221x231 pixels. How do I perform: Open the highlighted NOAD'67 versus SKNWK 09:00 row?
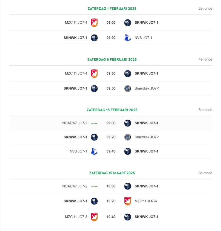pos(111,123)
